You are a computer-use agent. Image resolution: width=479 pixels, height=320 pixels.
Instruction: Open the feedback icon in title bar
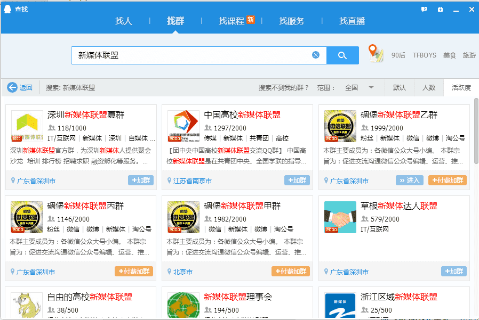424,9
